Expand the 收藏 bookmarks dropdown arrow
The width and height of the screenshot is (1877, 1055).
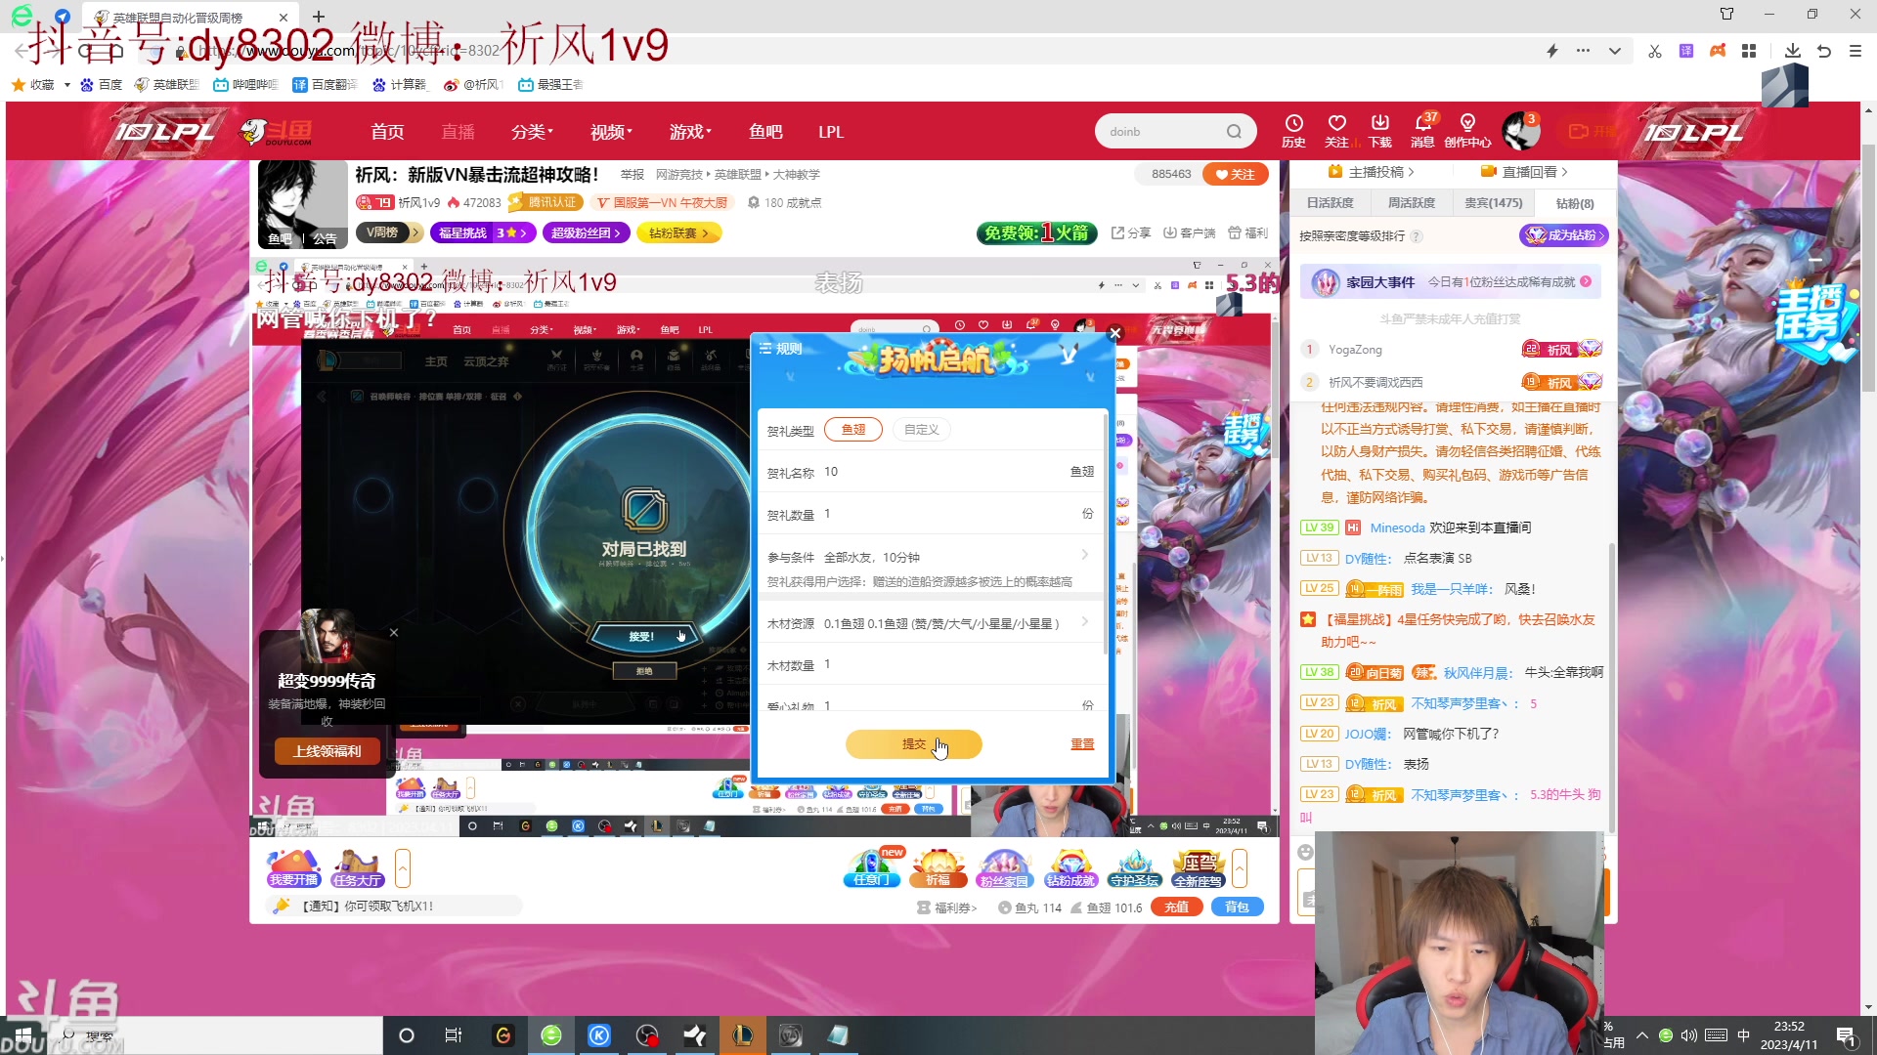(x=66, y=85)
